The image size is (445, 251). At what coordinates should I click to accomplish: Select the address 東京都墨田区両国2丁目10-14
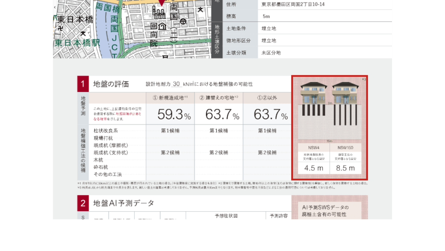coord(293,4)
